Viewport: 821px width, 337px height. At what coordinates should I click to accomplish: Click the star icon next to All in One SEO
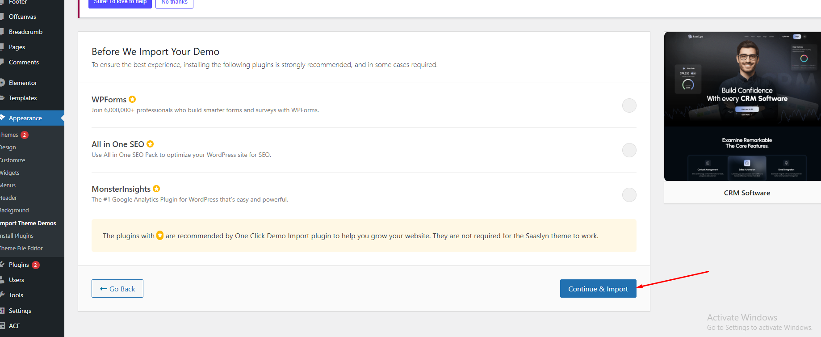150,144
